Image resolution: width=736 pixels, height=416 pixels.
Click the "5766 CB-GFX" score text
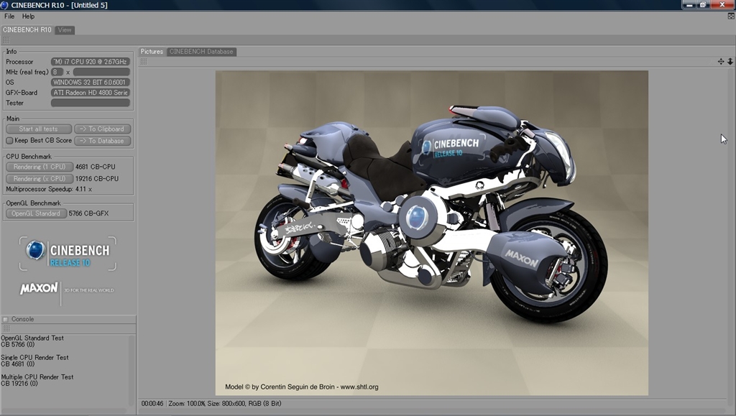(x=88, y=213)
